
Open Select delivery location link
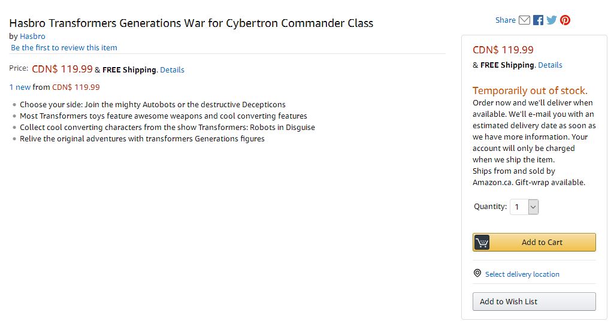tap(522, 274)
